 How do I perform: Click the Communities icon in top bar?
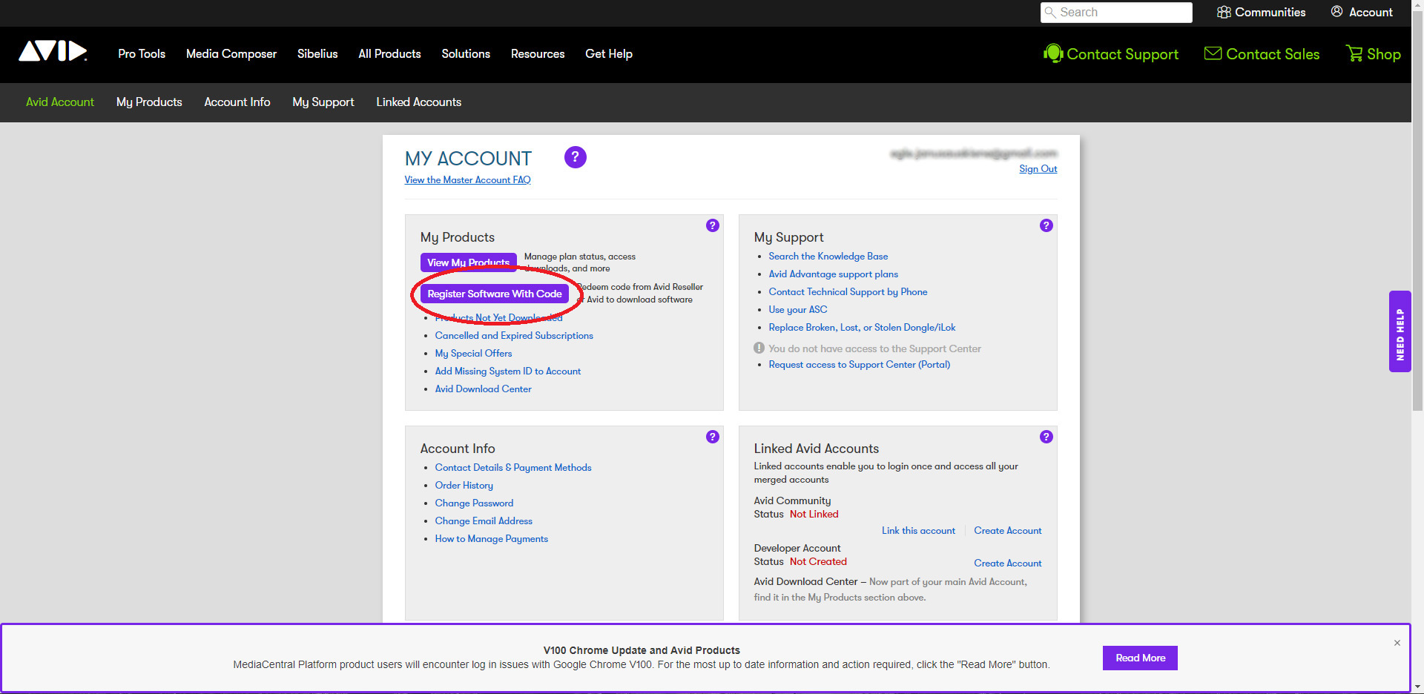tap(1224, 12)
